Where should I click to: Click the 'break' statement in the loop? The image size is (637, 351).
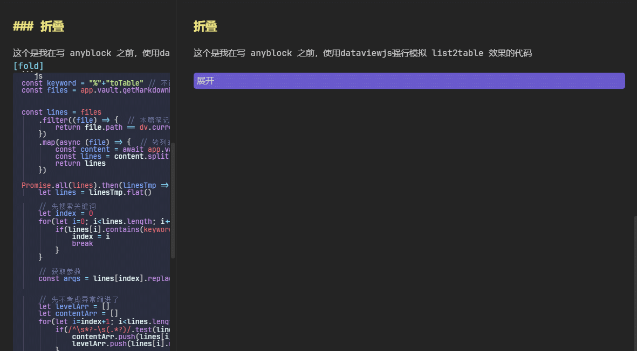[82, 243]
